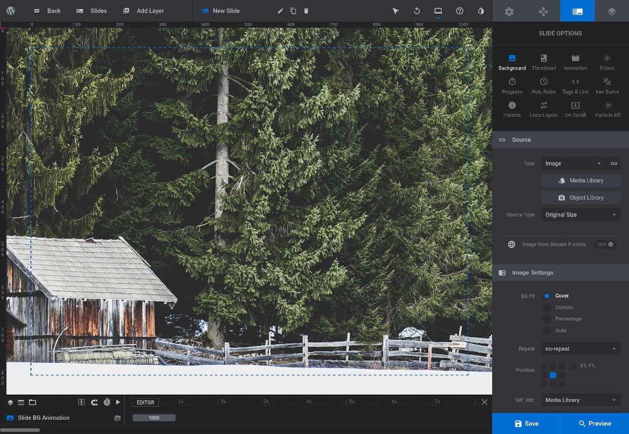Click the WordPress logo icon
629x434 pixels.
tap(10, 10)
